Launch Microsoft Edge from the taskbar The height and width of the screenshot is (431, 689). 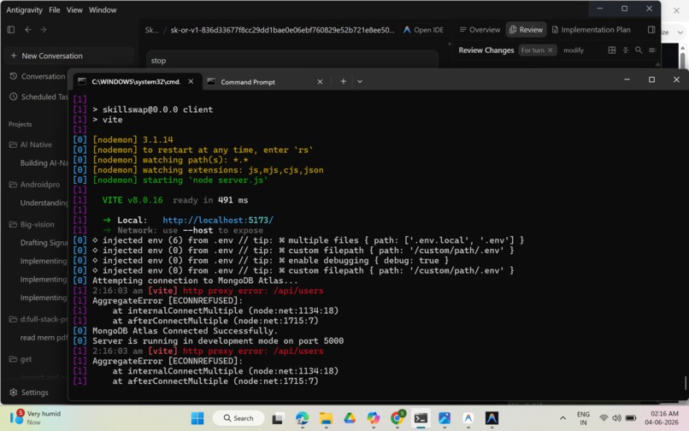pos(302,418)
